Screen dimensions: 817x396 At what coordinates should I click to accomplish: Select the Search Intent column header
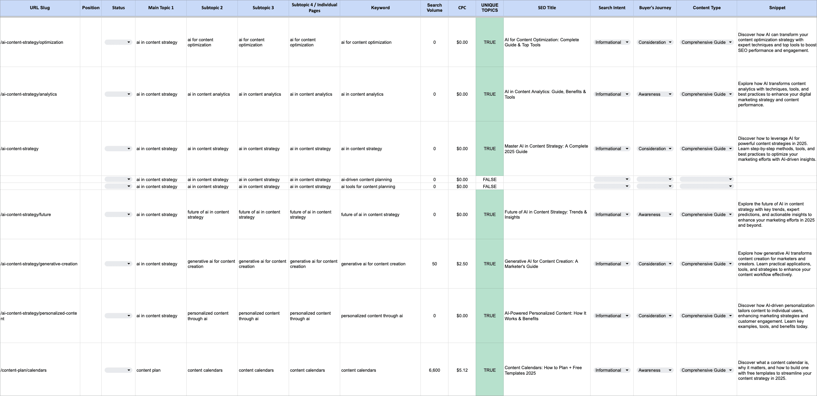click(612, 8)
